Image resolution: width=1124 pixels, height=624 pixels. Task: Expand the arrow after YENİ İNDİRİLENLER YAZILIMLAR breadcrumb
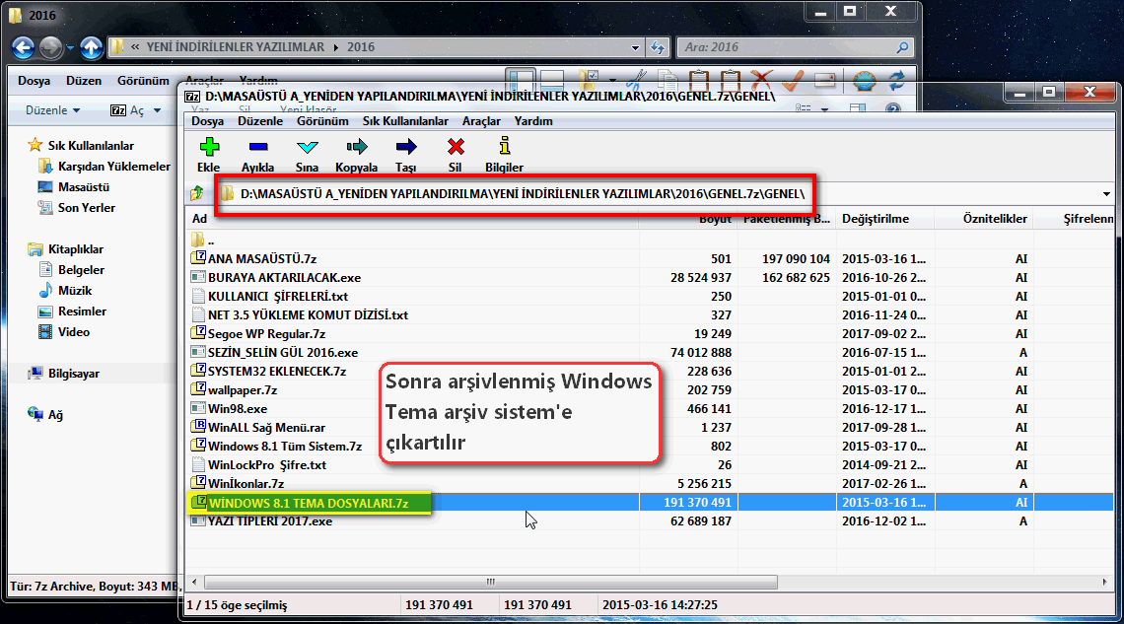click(x=335, y=47)
